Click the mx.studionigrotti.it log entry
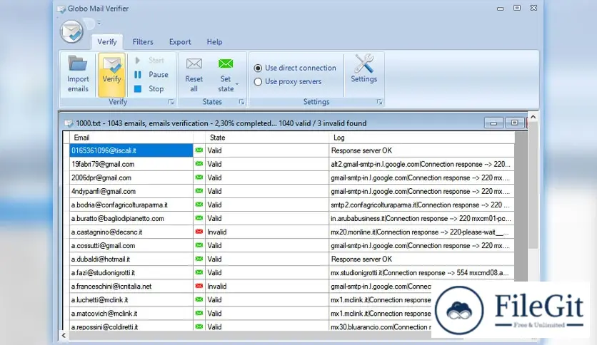The height and width of the screenshot is (345, 597). coord(420,273)
